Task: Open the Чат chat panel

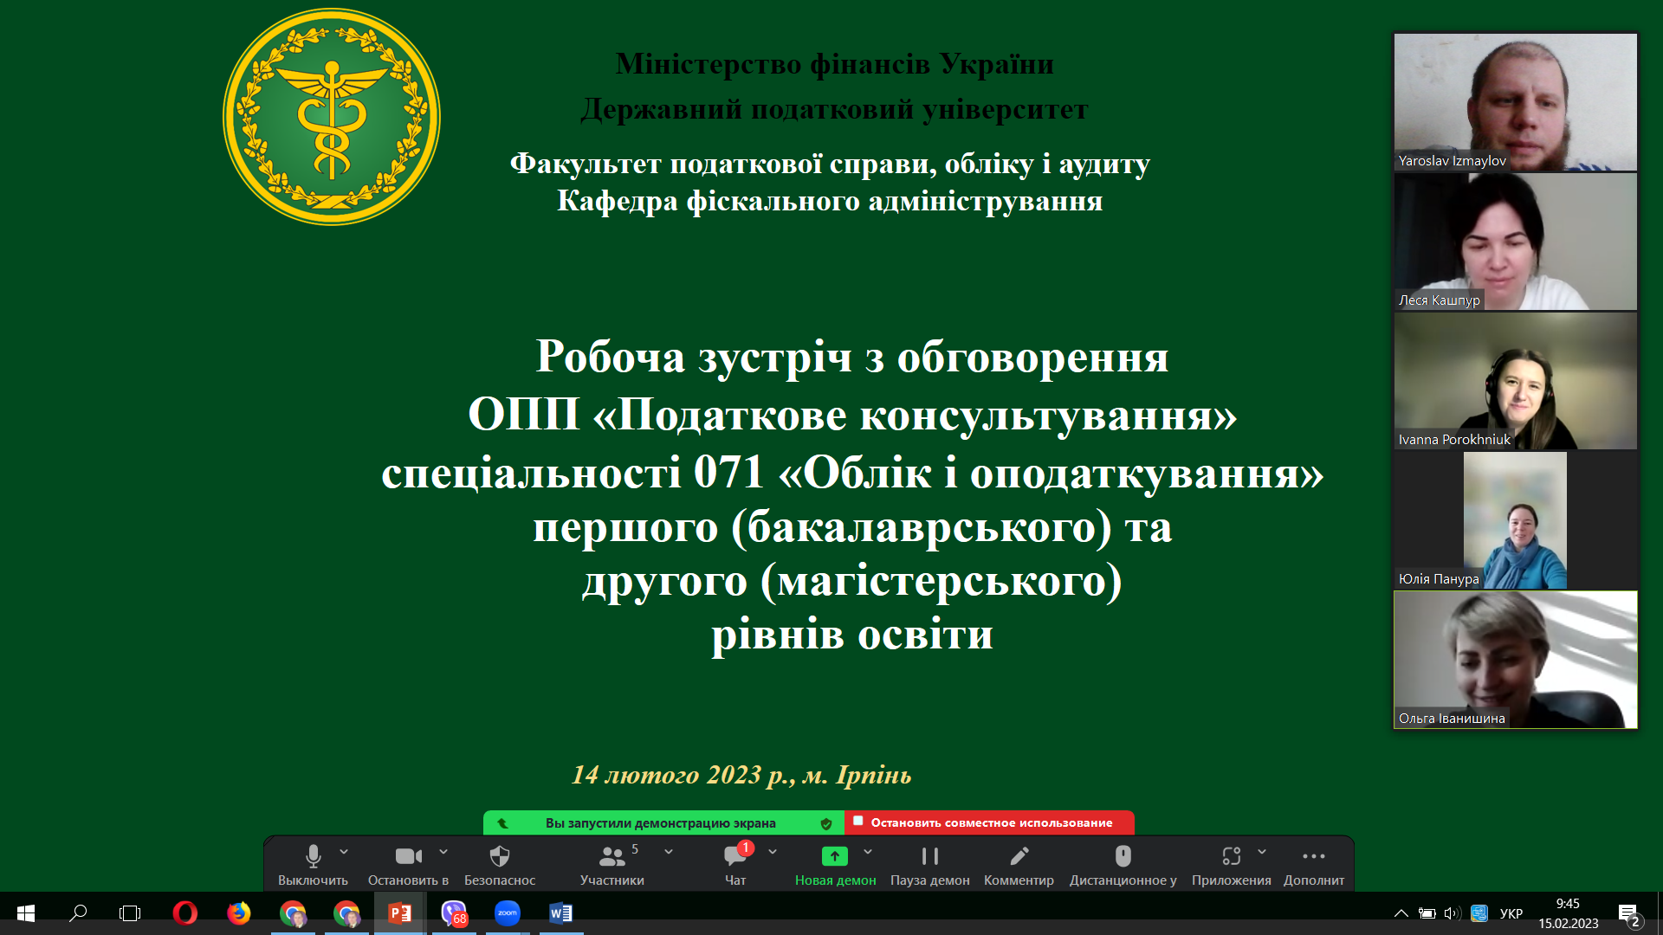Action: point(735,865)
